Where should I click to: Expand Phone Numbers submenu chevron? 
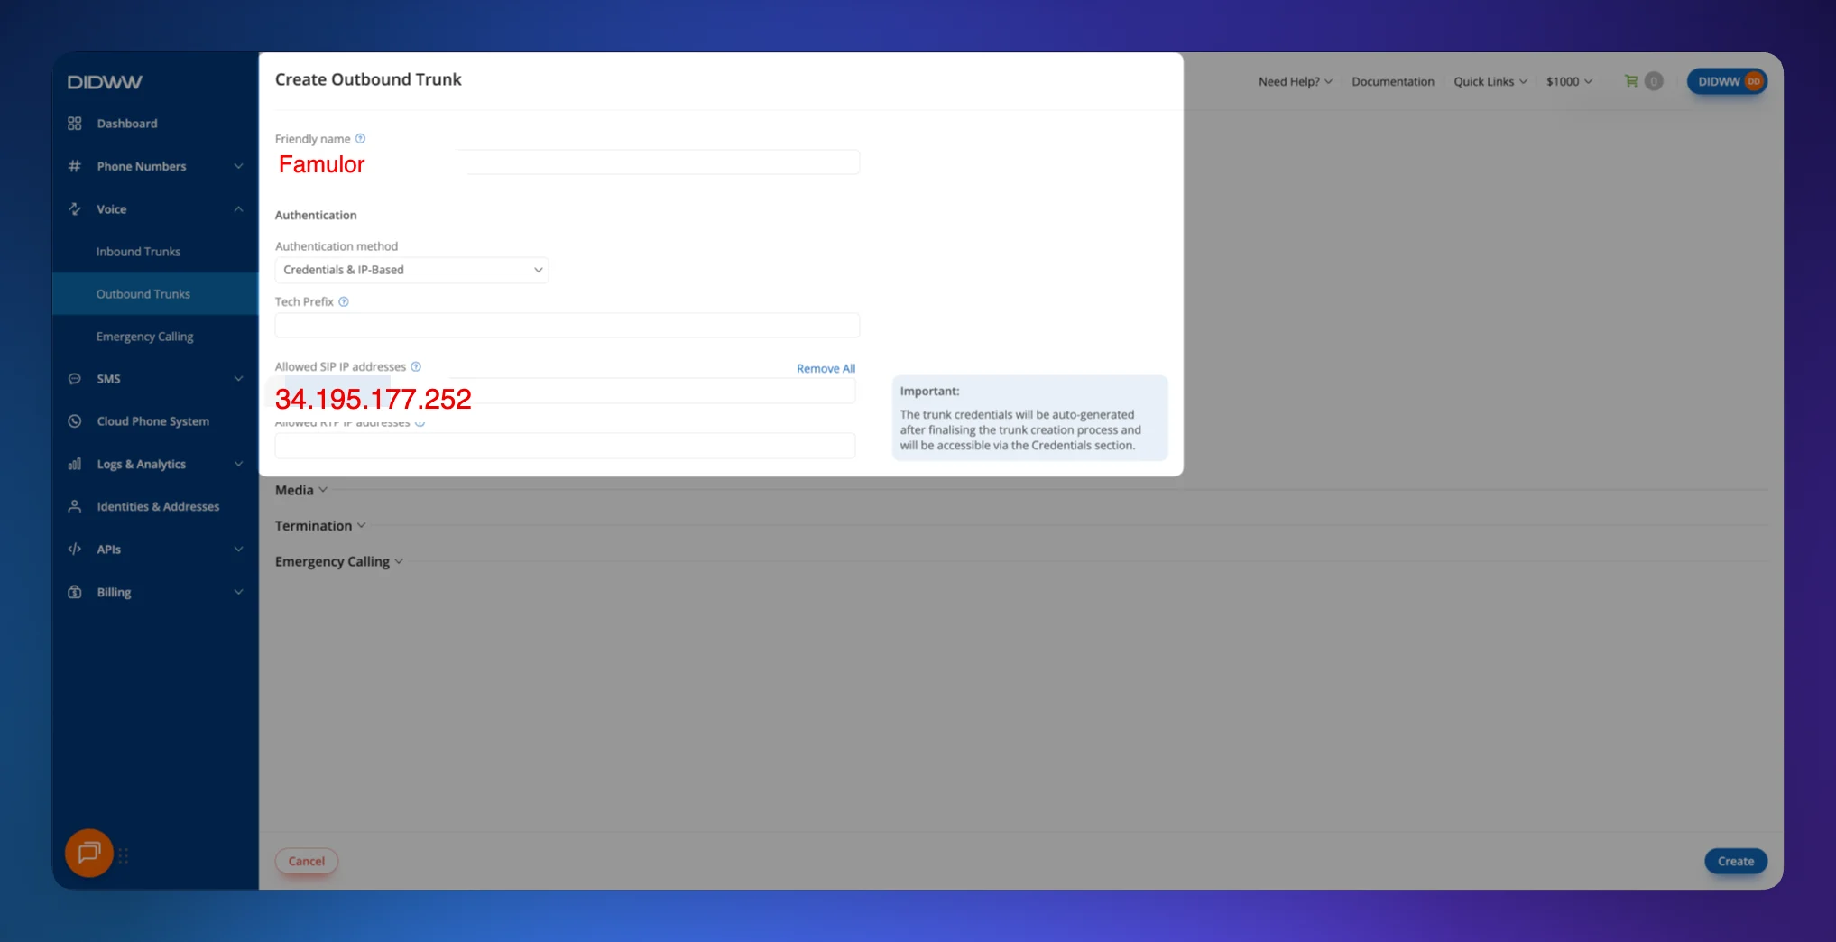[x=238, y=166]
